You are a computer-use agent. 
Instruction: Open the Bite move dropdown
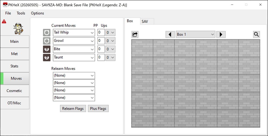click(x=74, y=49)
